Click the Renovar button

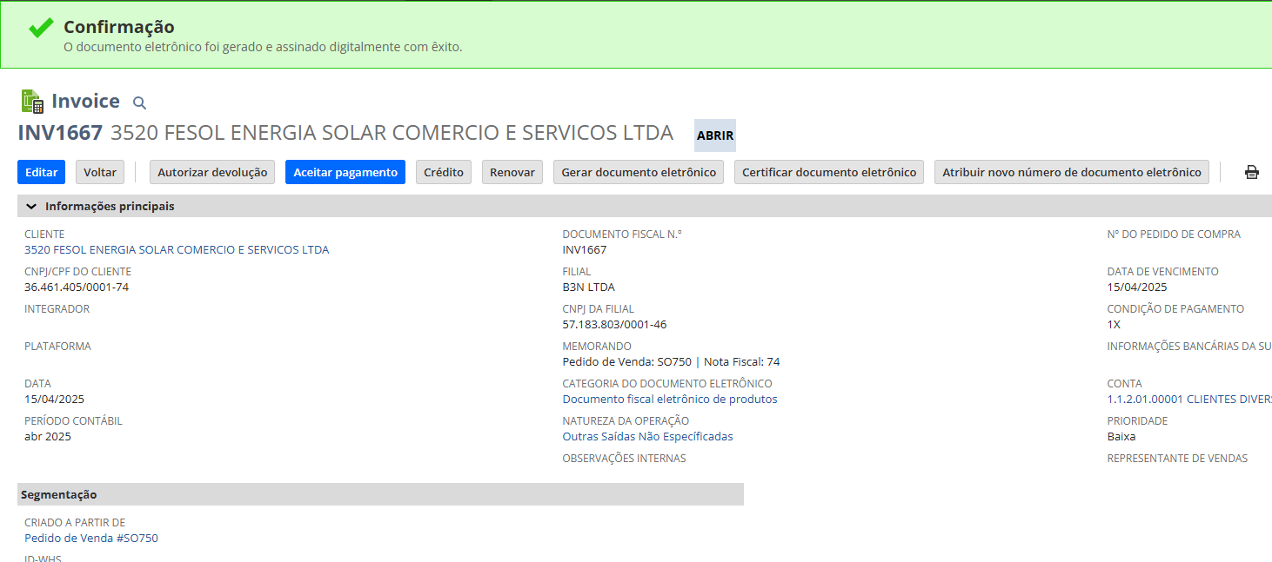coord(512,172)
